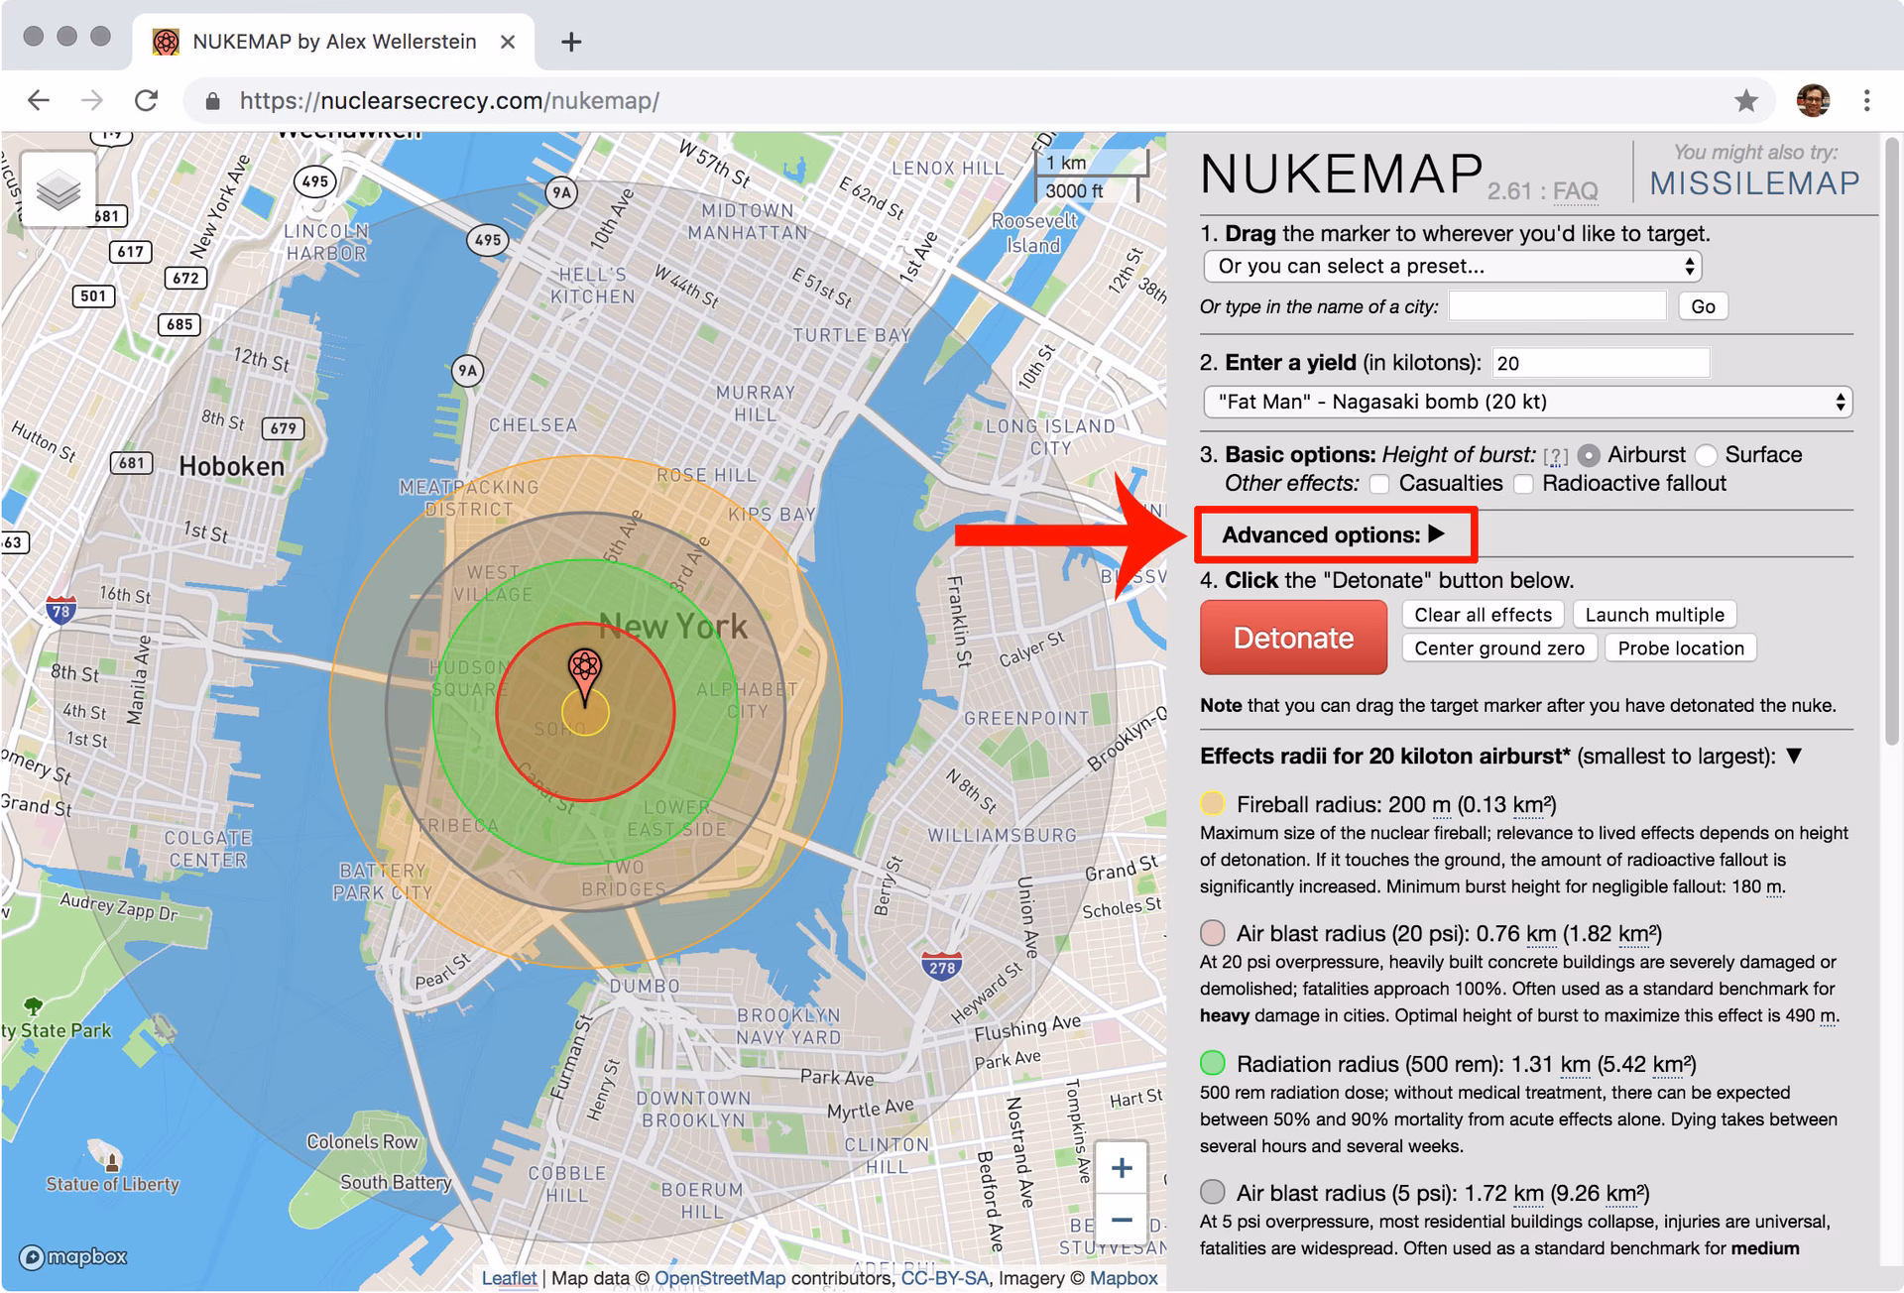
Task: Enable the Casualties checkbox
Action: click(x=1378, y=484)
